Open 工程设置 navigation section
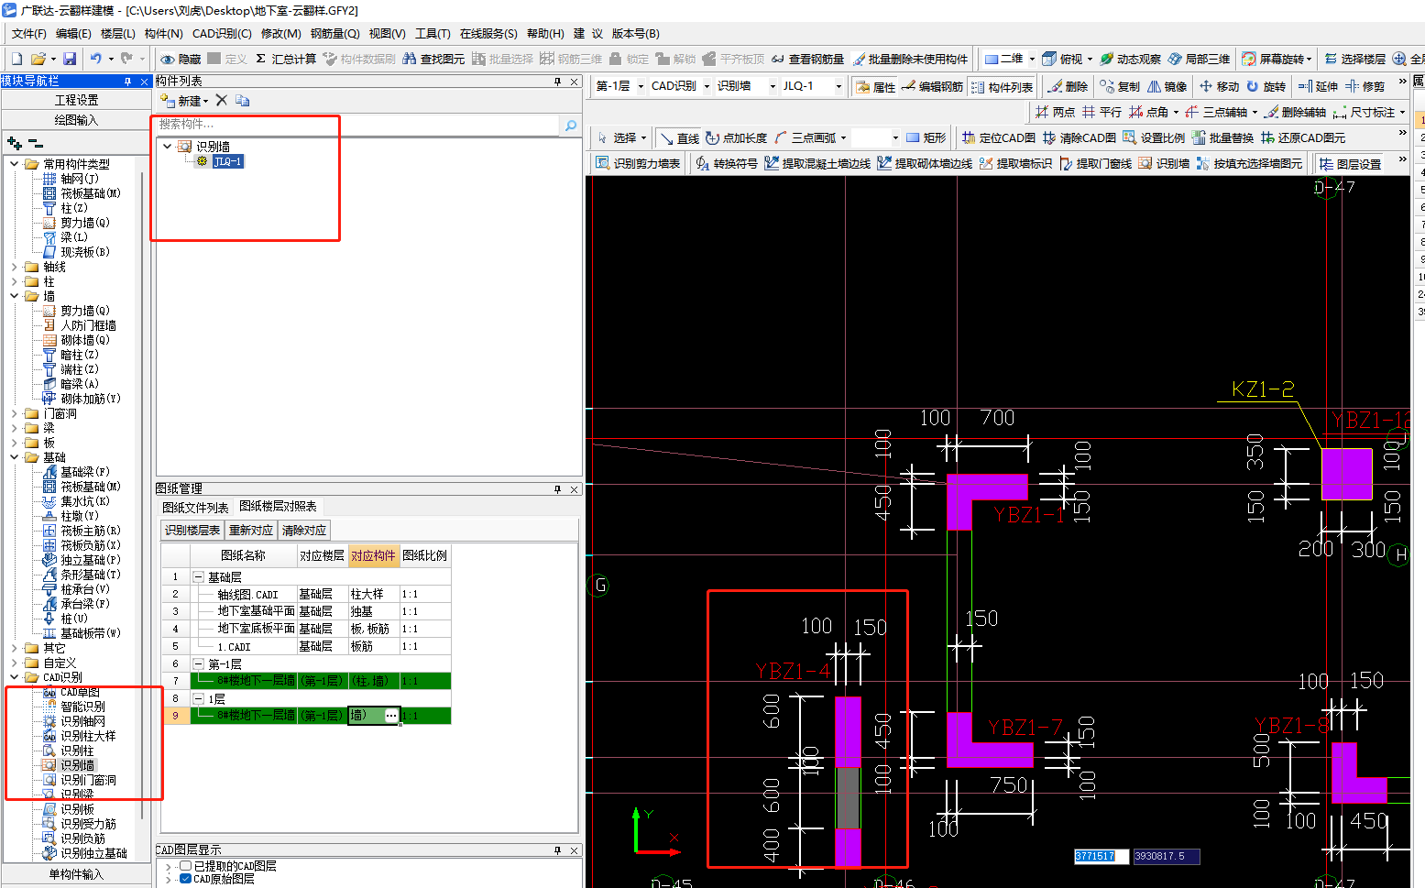This screenshot has height=888, width=1425. (76, 100)
